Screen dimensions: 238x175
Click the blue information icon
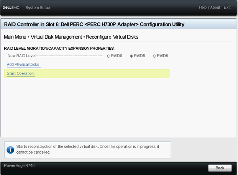point(10,149)
